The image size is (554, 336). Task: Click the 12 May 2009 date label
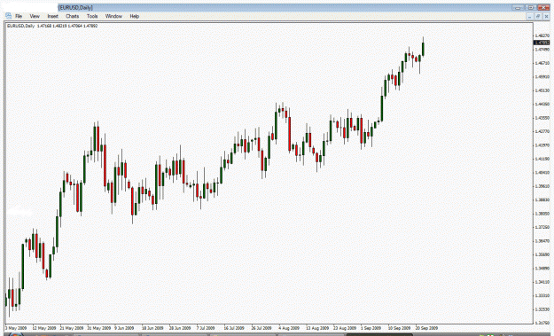pyautogui.click(x=44, y=328)
